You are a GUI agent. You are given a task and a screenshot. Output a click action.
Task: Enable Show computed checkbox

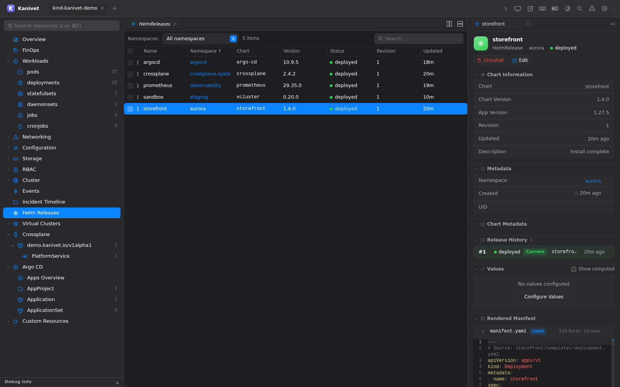(x=573, y=269)
